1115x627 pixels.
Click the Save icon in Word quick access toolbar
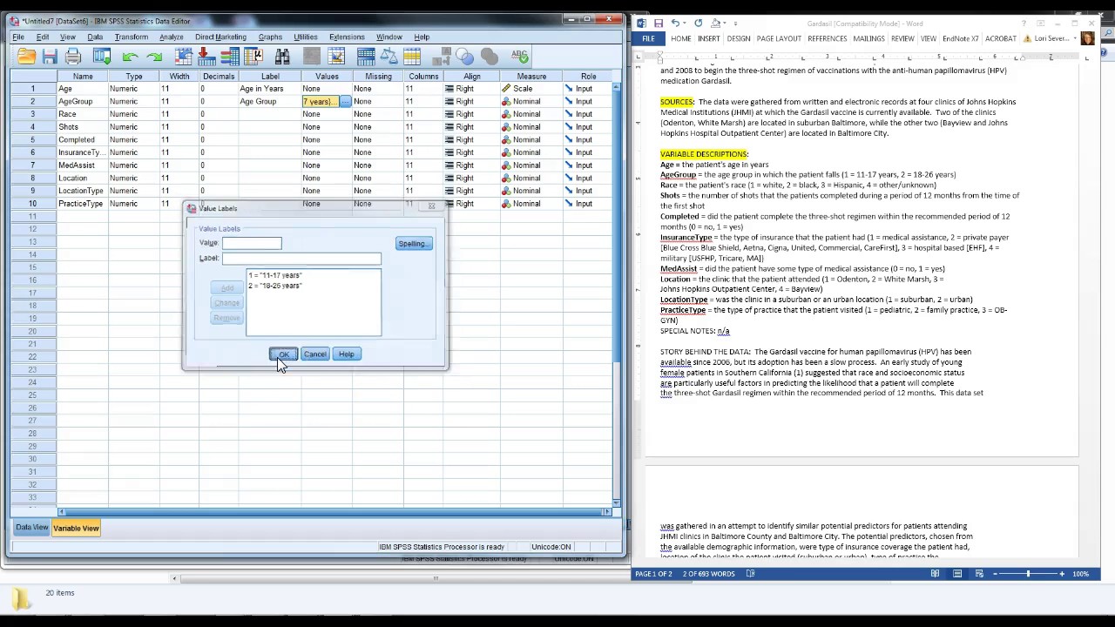(x=659, y=24)
